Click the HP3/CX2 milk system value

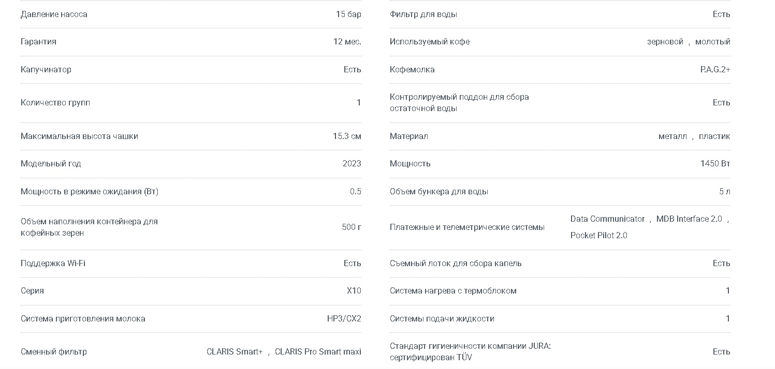pos(344,319)
